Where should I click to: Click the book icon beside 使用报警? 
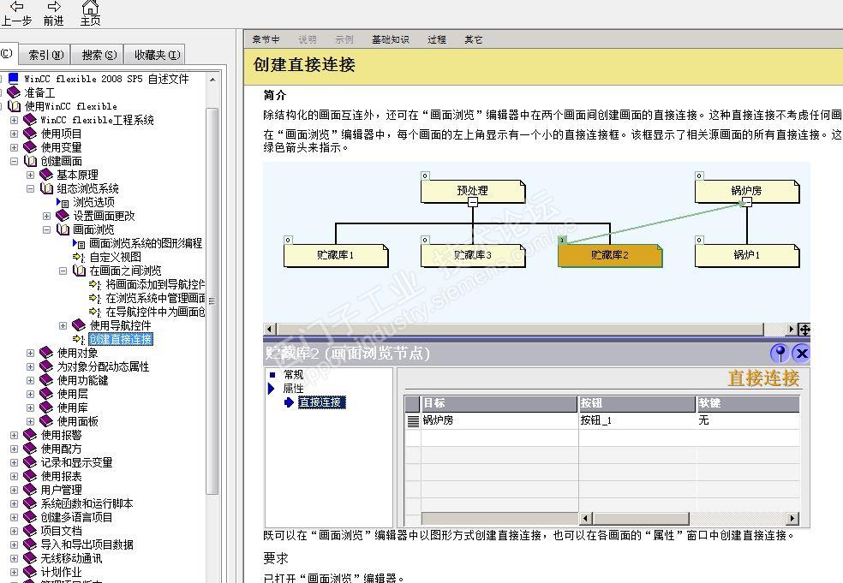30,435
